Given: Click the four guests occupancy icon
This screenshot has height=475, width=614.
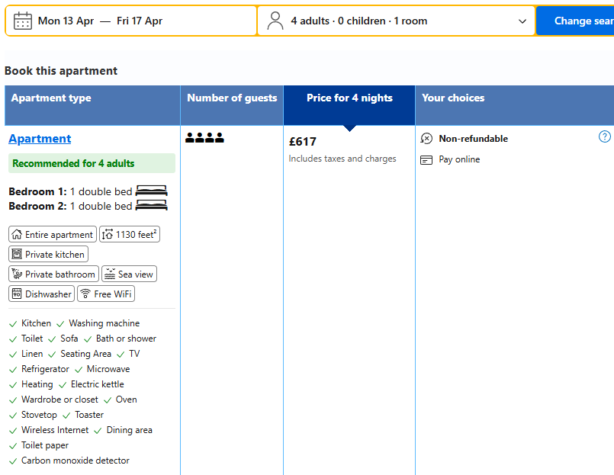Looking at the screenshot, I should pos(204,137).
